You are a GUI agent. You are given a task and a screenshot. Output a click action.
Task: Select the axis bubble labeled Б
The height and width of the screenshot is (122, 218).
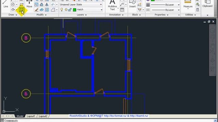26,94
